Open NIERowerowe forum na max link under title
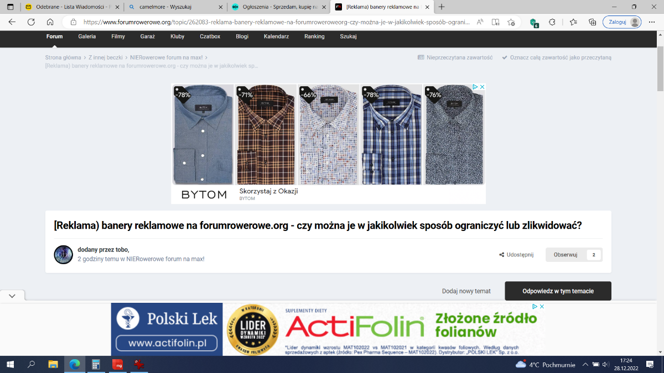Viewport: 664px width, 373px height. click(165, 259)
